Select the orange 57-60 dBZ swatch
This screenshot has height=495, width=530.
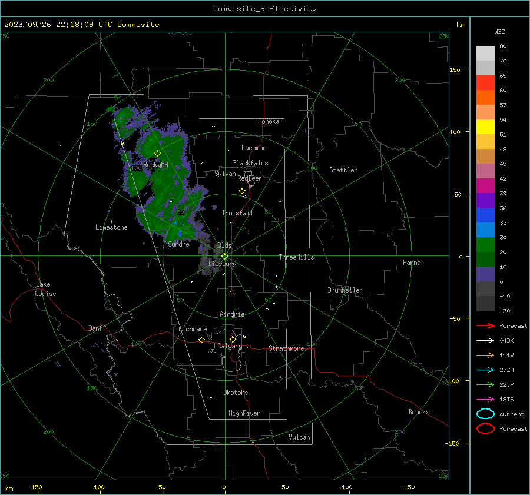click(485, 98)
